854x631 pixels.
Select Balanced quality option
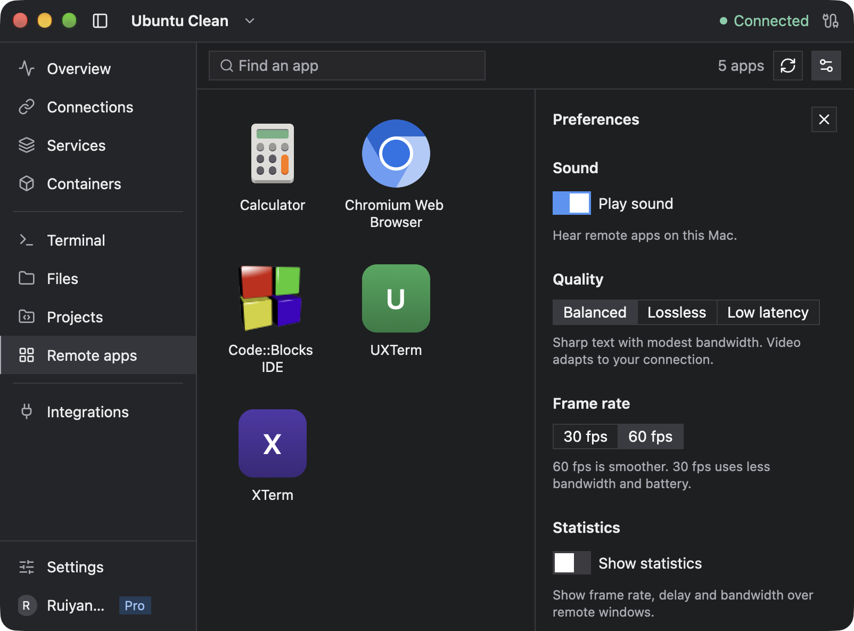[x=595, y=312]
